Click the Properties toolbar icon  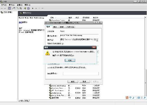[x=14, y=8]
